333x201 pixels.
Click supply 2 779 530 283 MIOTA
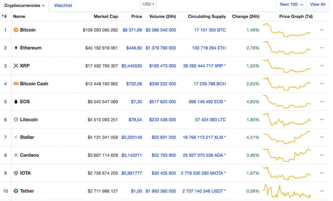click(x=202, y=173)
